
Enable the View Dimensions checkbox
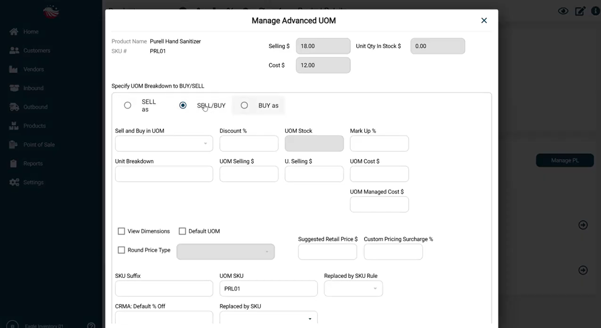121,231
